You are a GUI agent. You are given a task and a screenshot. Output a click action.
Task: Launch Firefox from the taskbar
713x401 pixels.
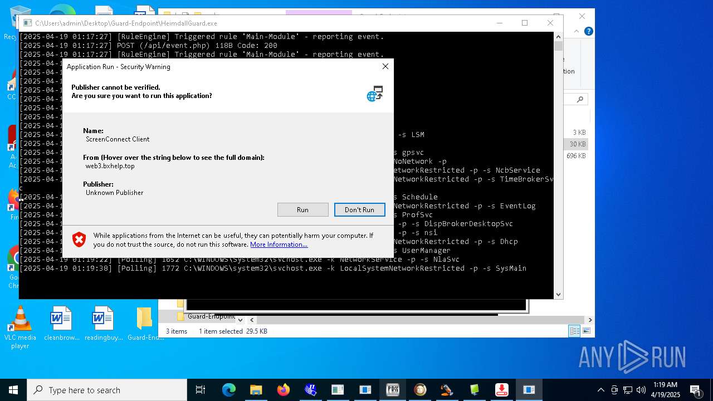pos(284,390)
